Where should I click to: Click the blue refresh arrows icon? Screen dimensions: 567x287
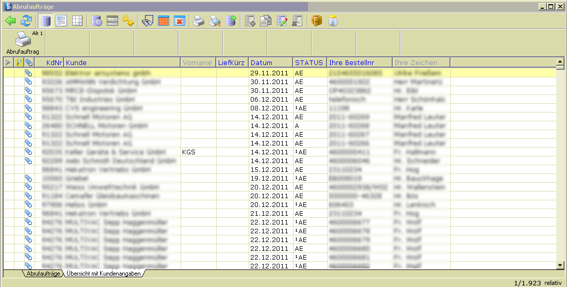(26, 21)
